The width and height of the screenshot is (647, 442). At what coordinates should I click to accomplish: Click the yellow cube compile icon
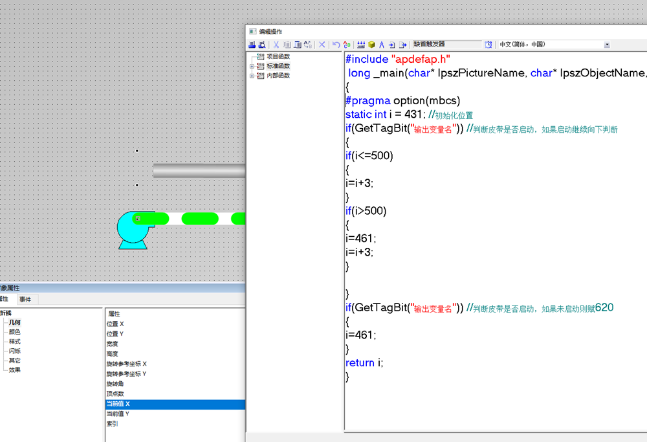tap(371, 45)
